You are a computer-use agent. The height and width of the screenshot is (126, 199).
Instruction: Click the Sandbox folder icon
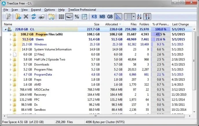pos(14,110)
